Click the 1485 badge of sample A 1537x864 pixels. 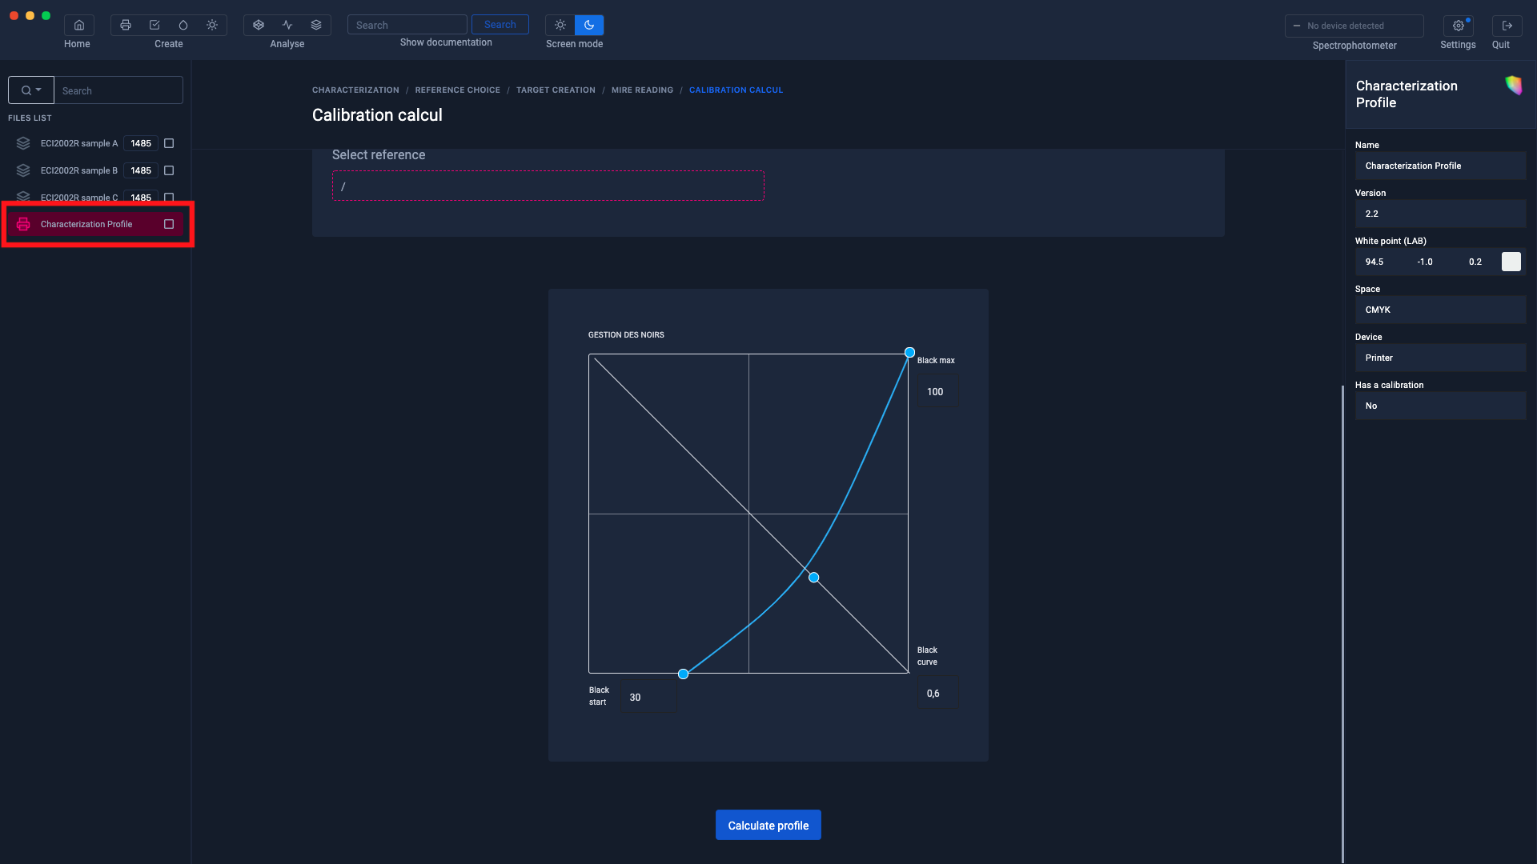(x=141, y=143)
